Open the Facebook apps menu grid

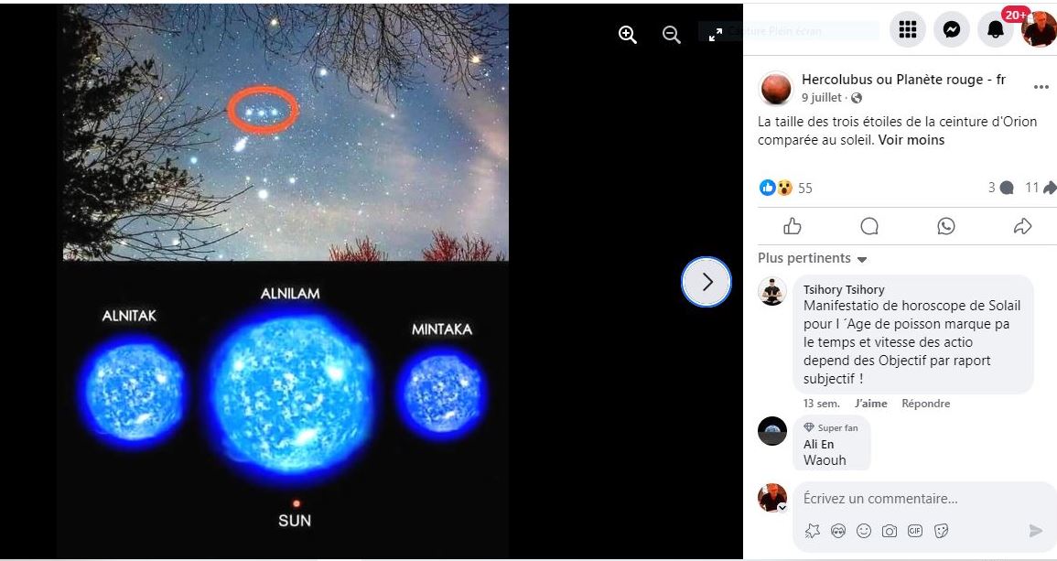pos(907,29)
